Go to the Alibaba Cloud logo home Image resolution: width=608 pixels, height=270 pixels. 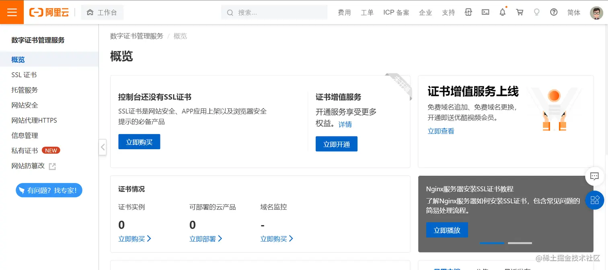49,12
